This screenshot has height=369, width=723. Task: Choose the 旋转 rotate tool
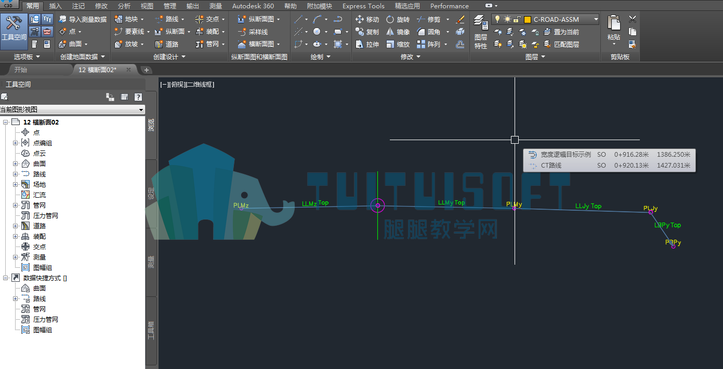point(398,19)
